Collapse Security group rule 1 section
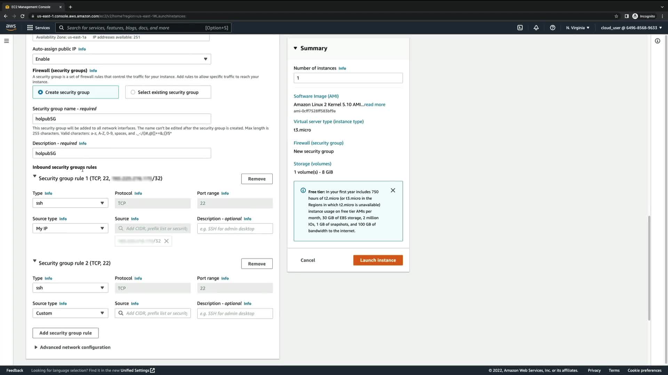Image resolution: width=668 pixels, height=375 pixels. (34, 176)
